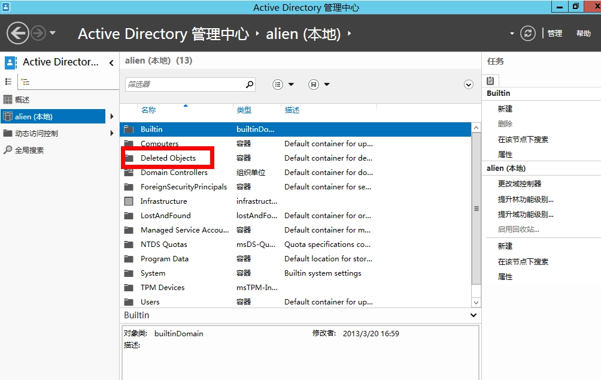Viewport: 601px width, 380px height.
Task: Switch navigation pane to tree view
Action: (x=25, y=82)
